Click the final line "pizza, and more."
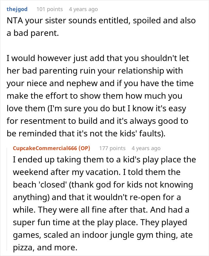Viewport: 209px width, 256px height. [x=45, y=248]
